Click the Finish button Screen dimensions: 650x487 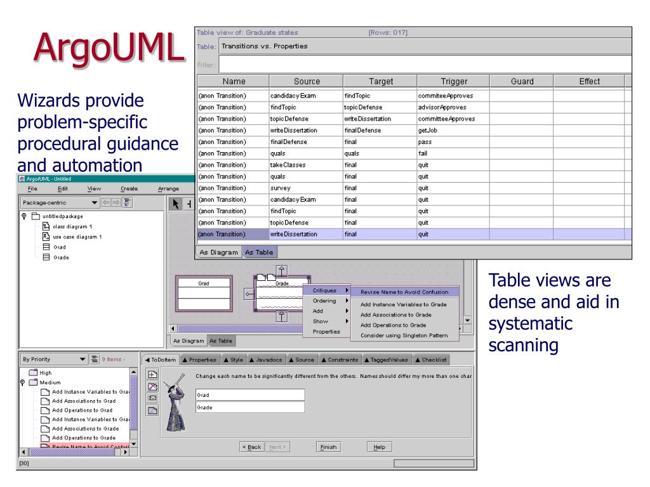point(328,447)
